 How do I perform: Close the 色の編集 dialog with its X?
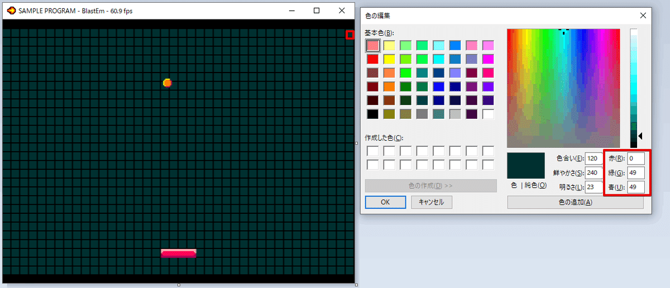pyautogui.click(x=643, y=16)
